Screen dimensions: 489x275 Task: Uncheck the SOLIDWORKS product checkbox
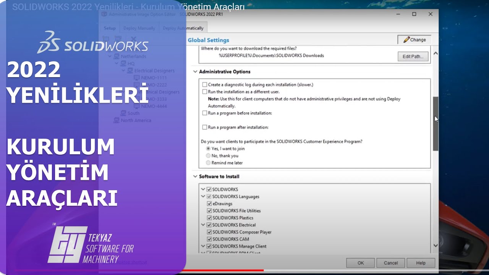click(x=209, y=189)
